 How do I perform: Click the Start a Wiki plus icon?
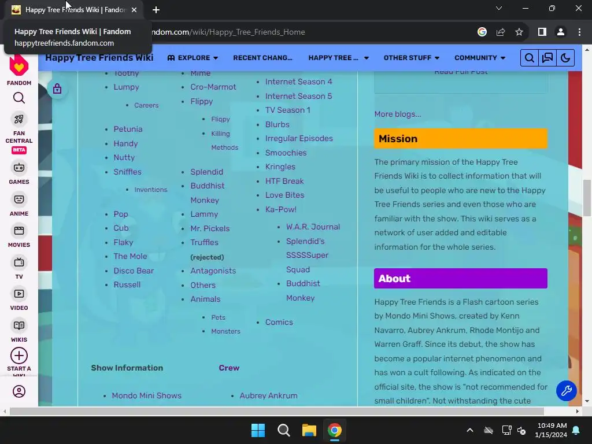pyautogui.click(x=19, y=356)
